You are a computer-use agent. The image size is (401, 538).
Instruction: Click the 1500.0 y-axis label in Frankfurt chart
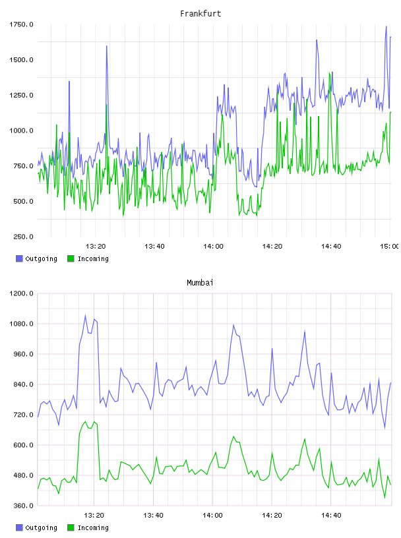click(x=21, y=60)
